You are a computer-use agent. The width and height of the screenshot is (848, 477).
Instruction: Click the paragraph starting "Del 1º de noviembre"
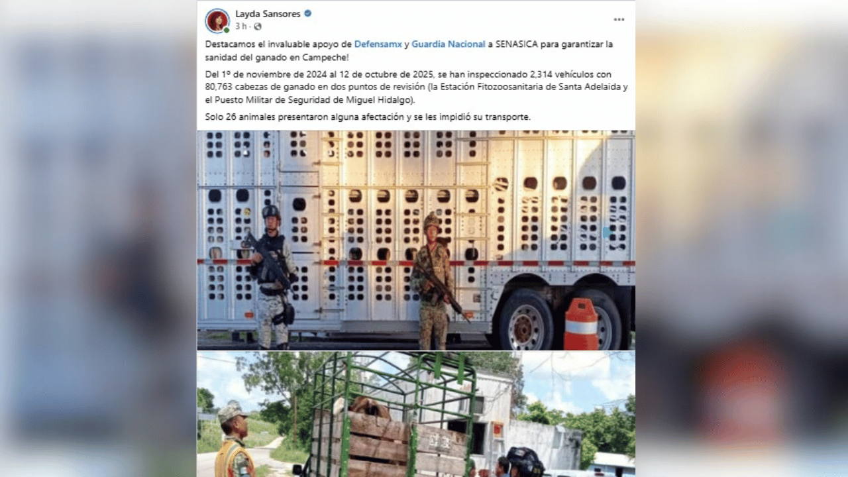(416, 87)
